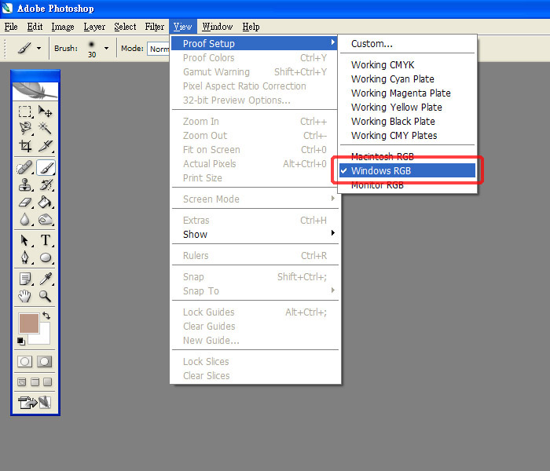Viewport: 550px width, 471px height.
Task: Choose Working CMYK from Proof Setup submenu
Action: tap(382, 65)
